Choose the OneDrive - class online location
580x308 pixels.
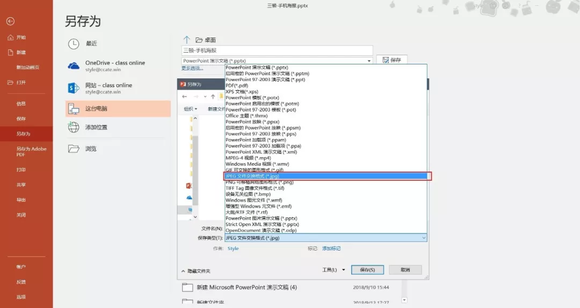115,66
